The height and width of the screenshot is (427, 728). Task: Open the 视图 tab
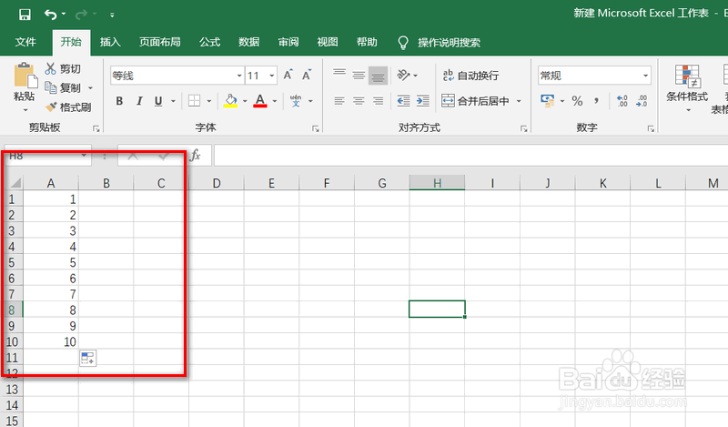(x=328, y=42)
